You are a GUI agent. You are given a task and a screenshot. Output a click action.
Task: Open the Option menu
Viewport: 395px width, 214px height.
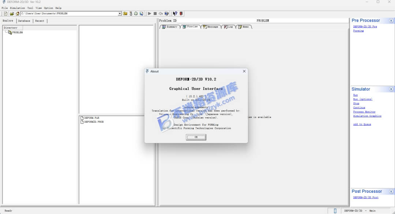tap(49, 8)
